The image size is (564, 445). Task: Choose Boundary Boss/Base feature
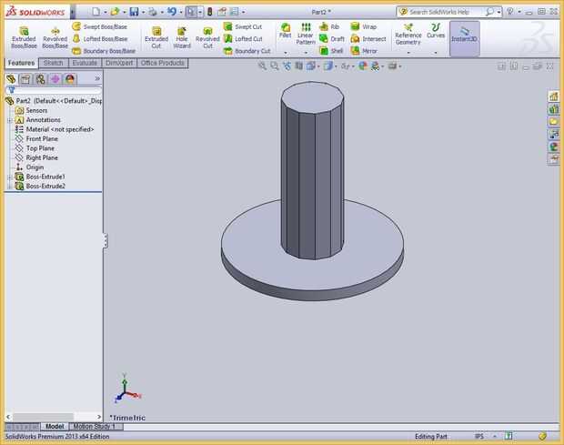pos(104,51)
